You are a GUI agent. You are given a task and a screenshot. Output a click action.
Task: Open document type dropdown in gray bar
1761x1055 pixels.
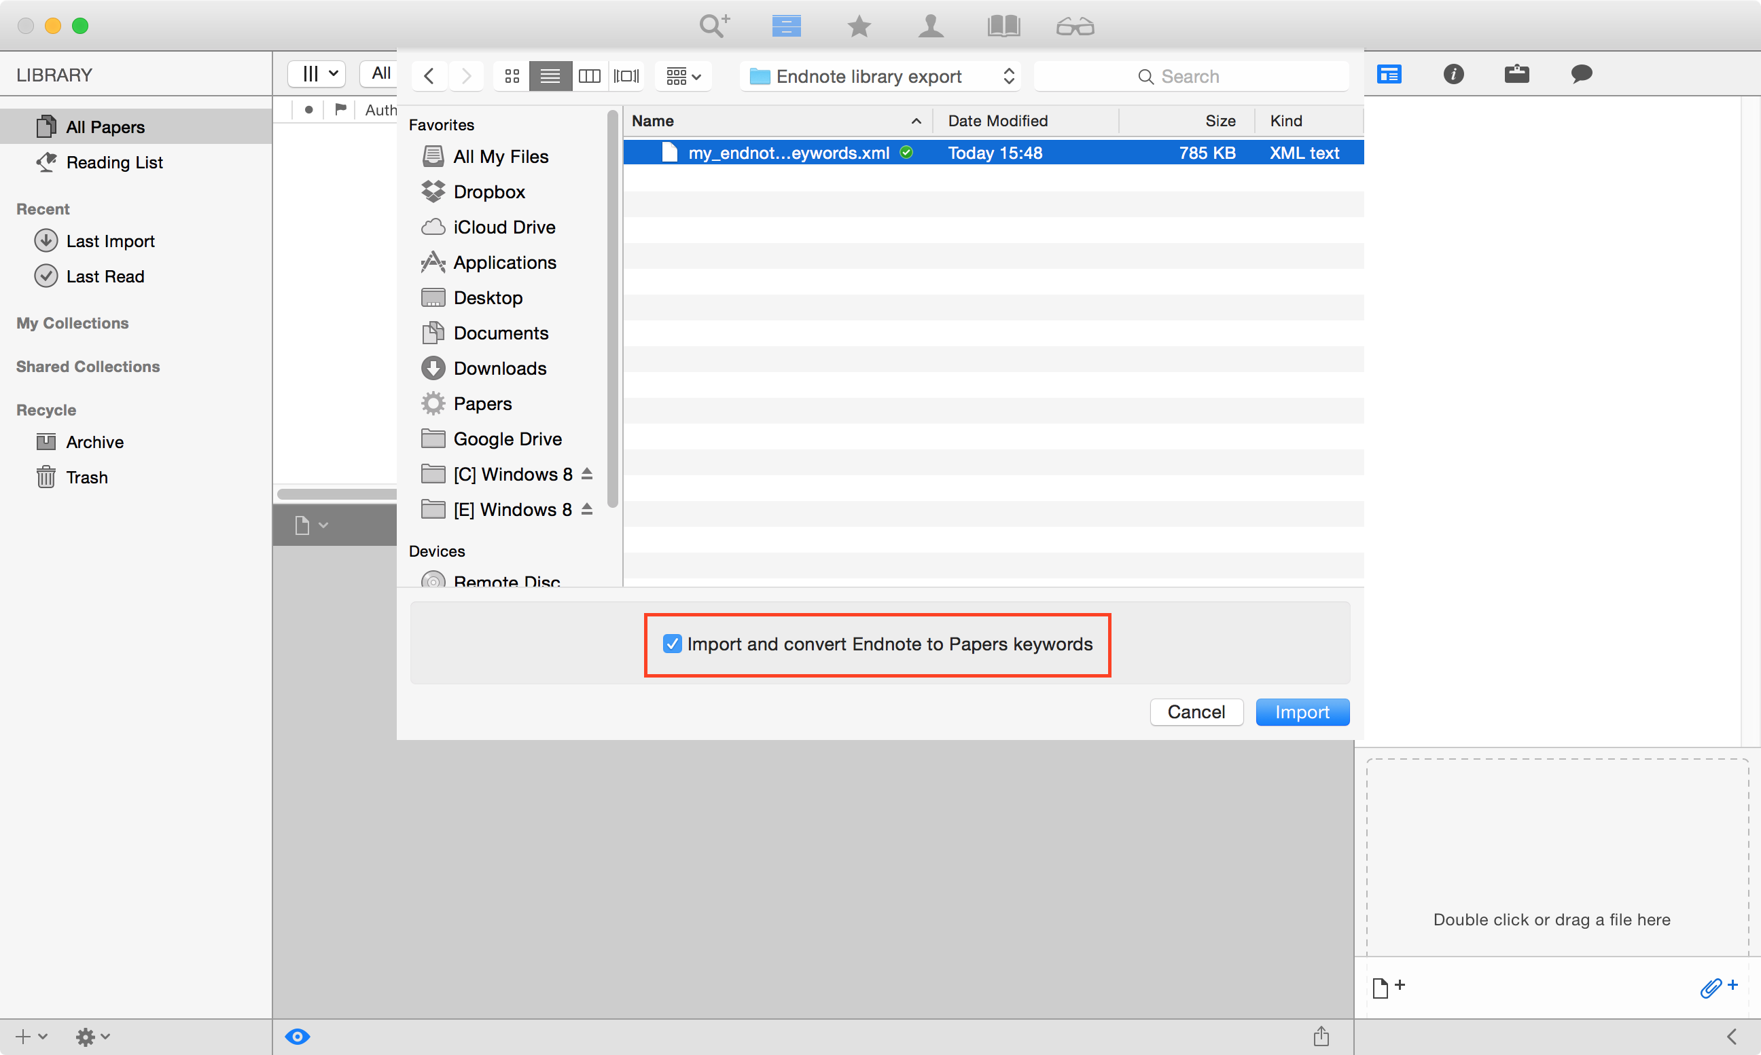[312, 525]
